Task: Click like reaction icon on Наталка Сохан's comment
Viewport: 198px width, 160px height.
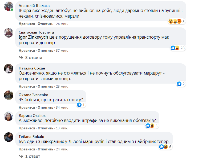Action: point(179,84)
